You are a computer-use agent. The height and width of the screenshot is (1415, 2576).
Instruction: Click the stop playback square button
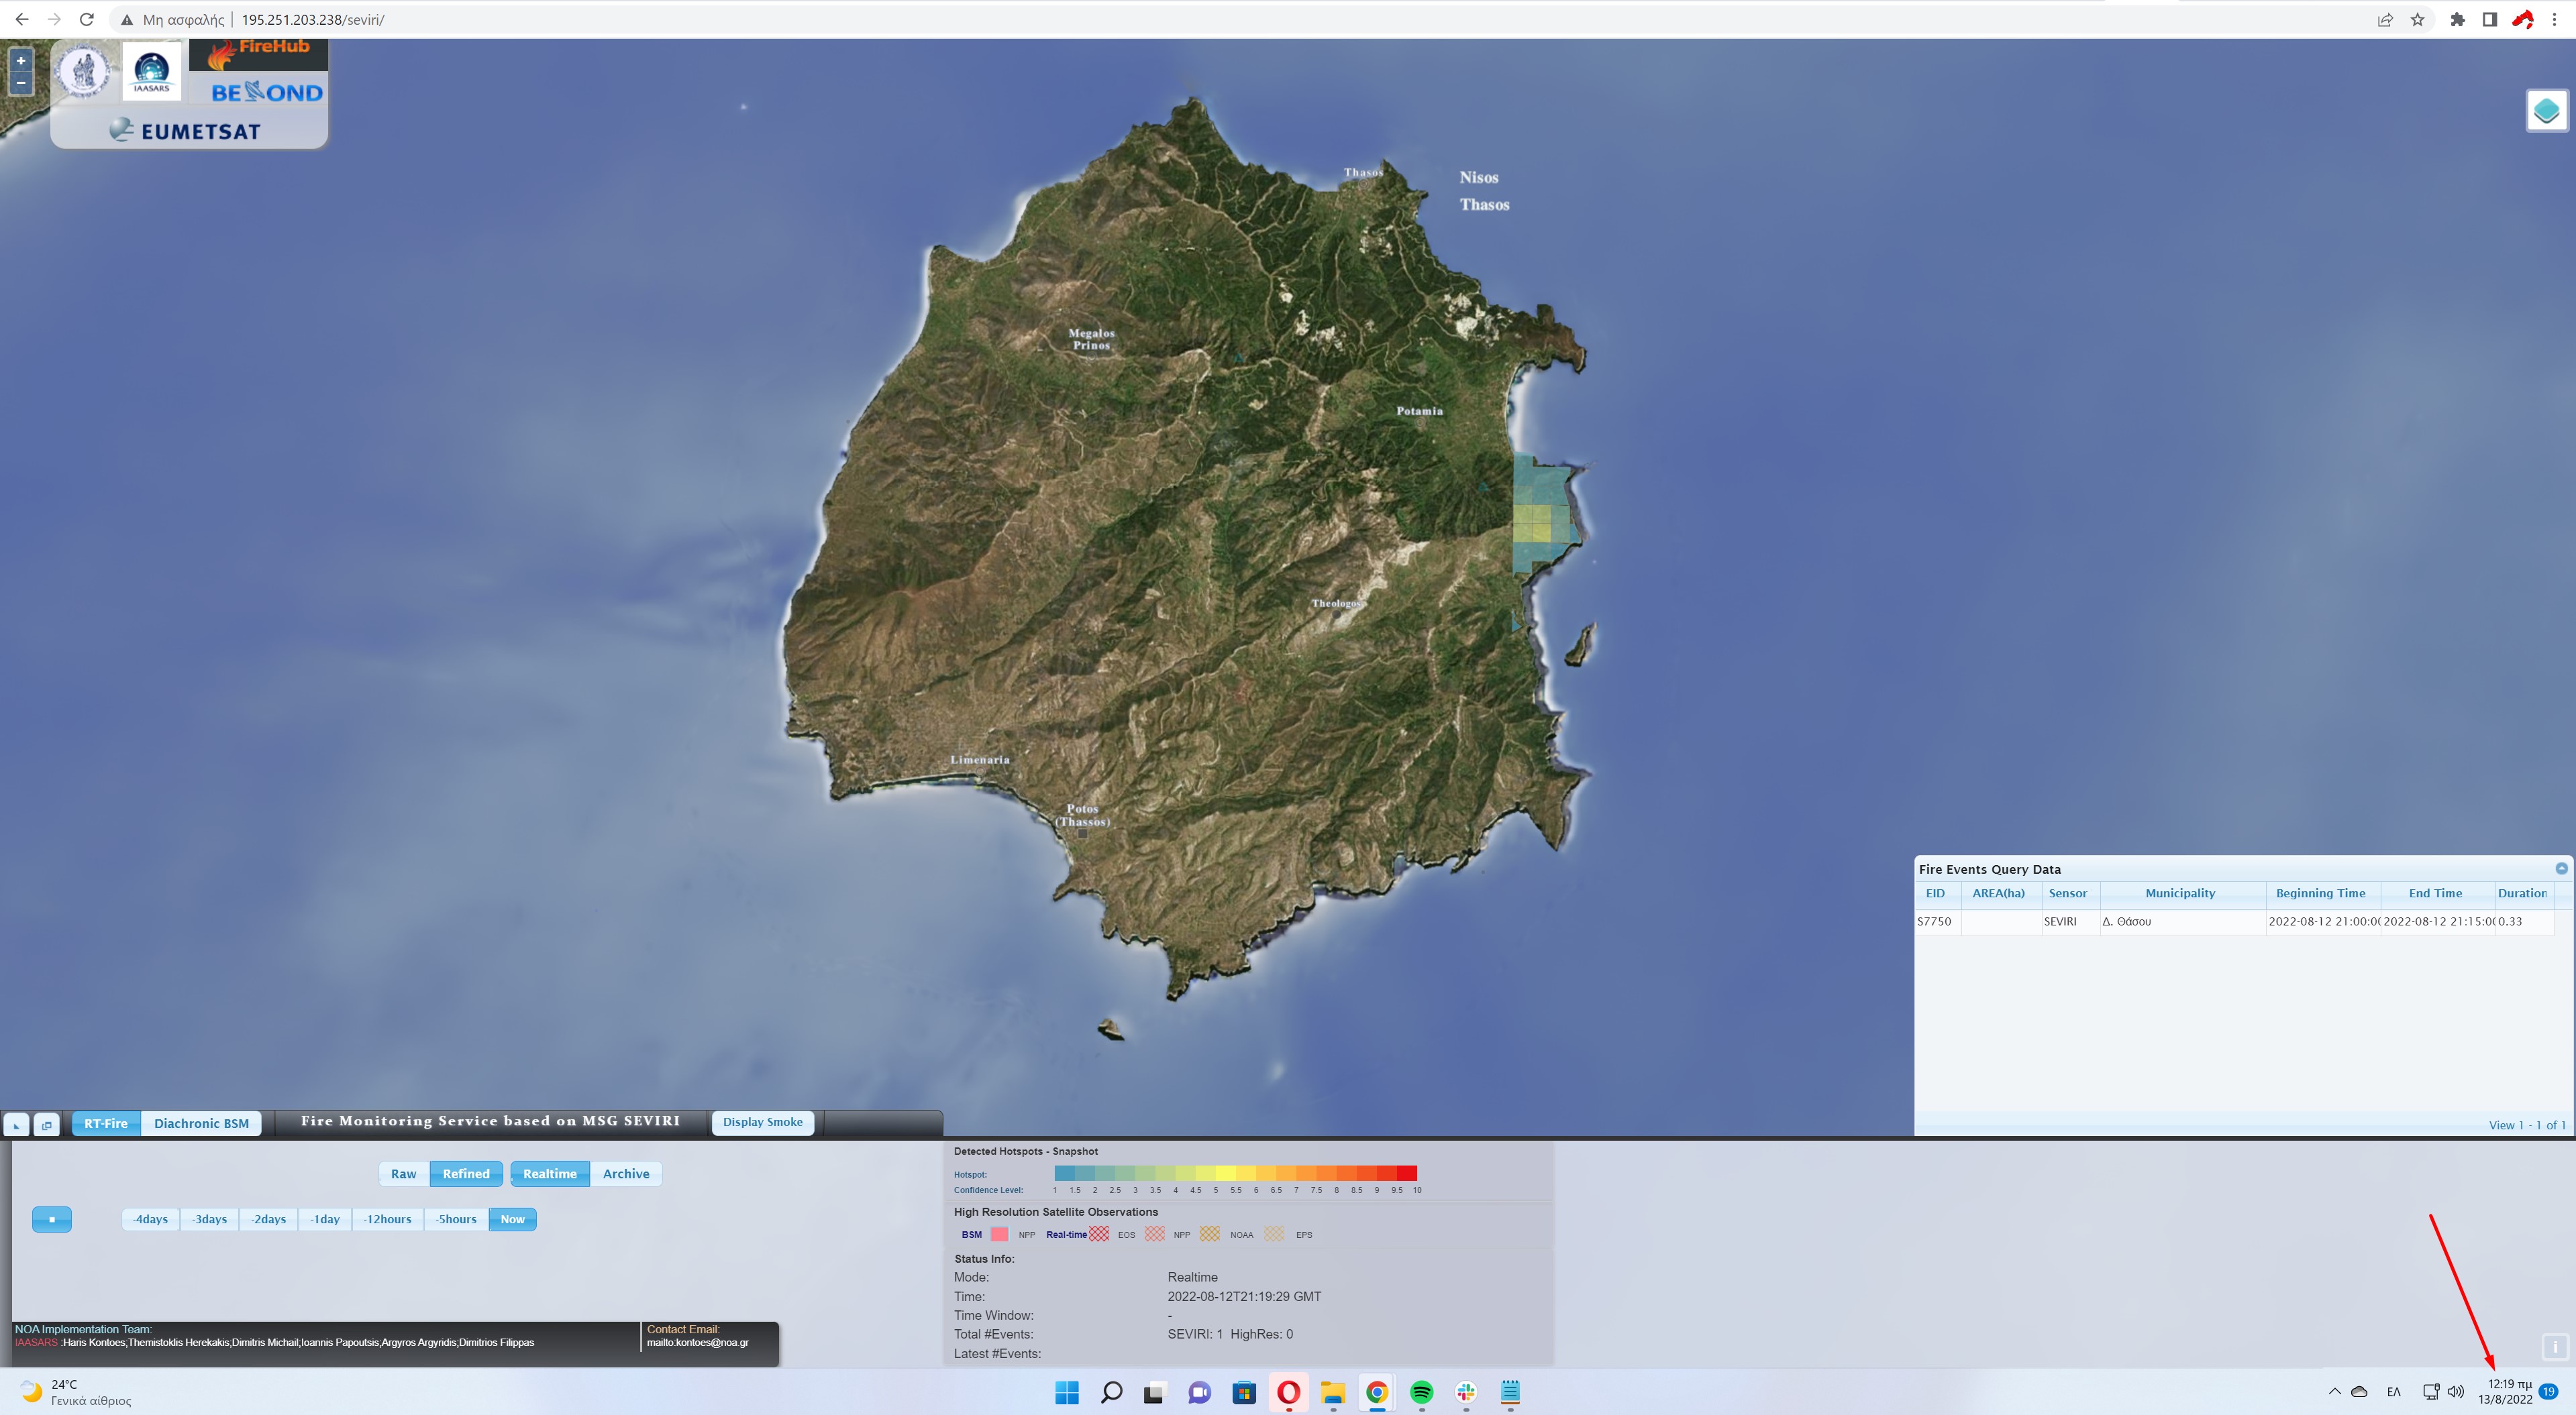[52, 1219]
